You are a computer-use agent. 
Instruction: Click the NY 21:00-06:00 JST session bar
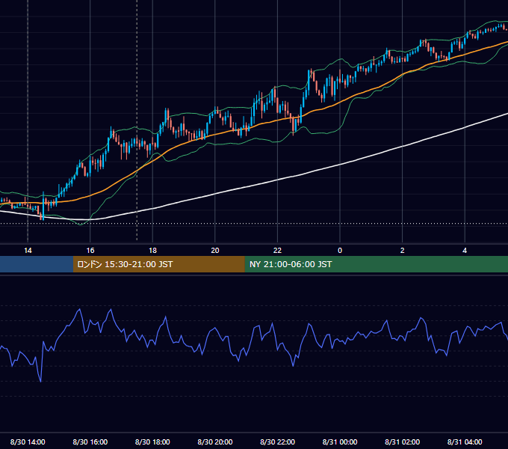(376, 264)
